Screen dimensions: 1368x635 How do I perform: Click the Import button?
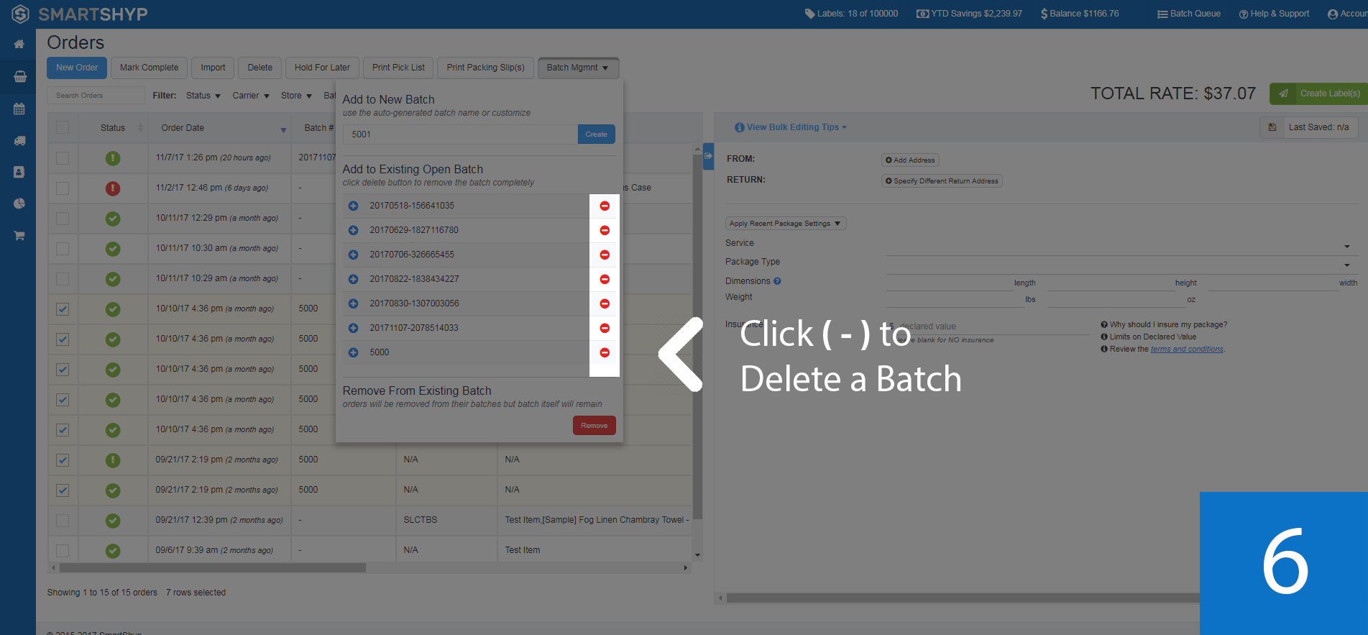pyautogui.click(x=213, y=68)
